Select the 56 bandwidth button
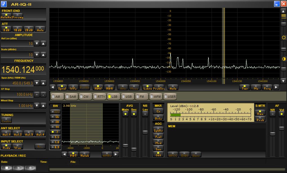287x173 pixels. (x=55, y=117)
